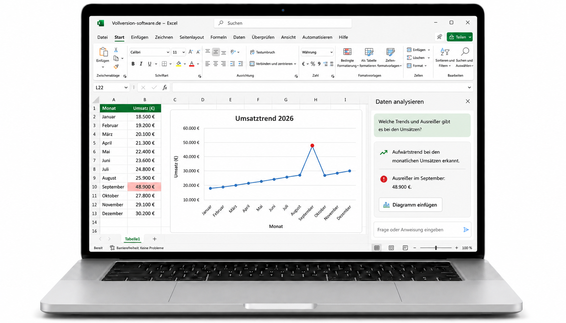Click Sortieren und Filtern icon
This screenshot has width=566, height=323.
445,52
